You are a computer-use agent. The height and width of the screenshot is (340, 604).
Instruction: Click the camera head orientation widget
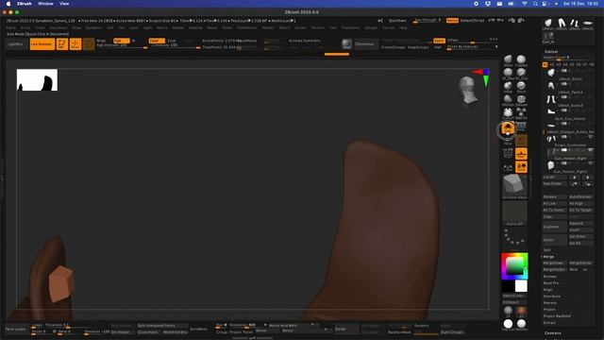coord(468,90)
